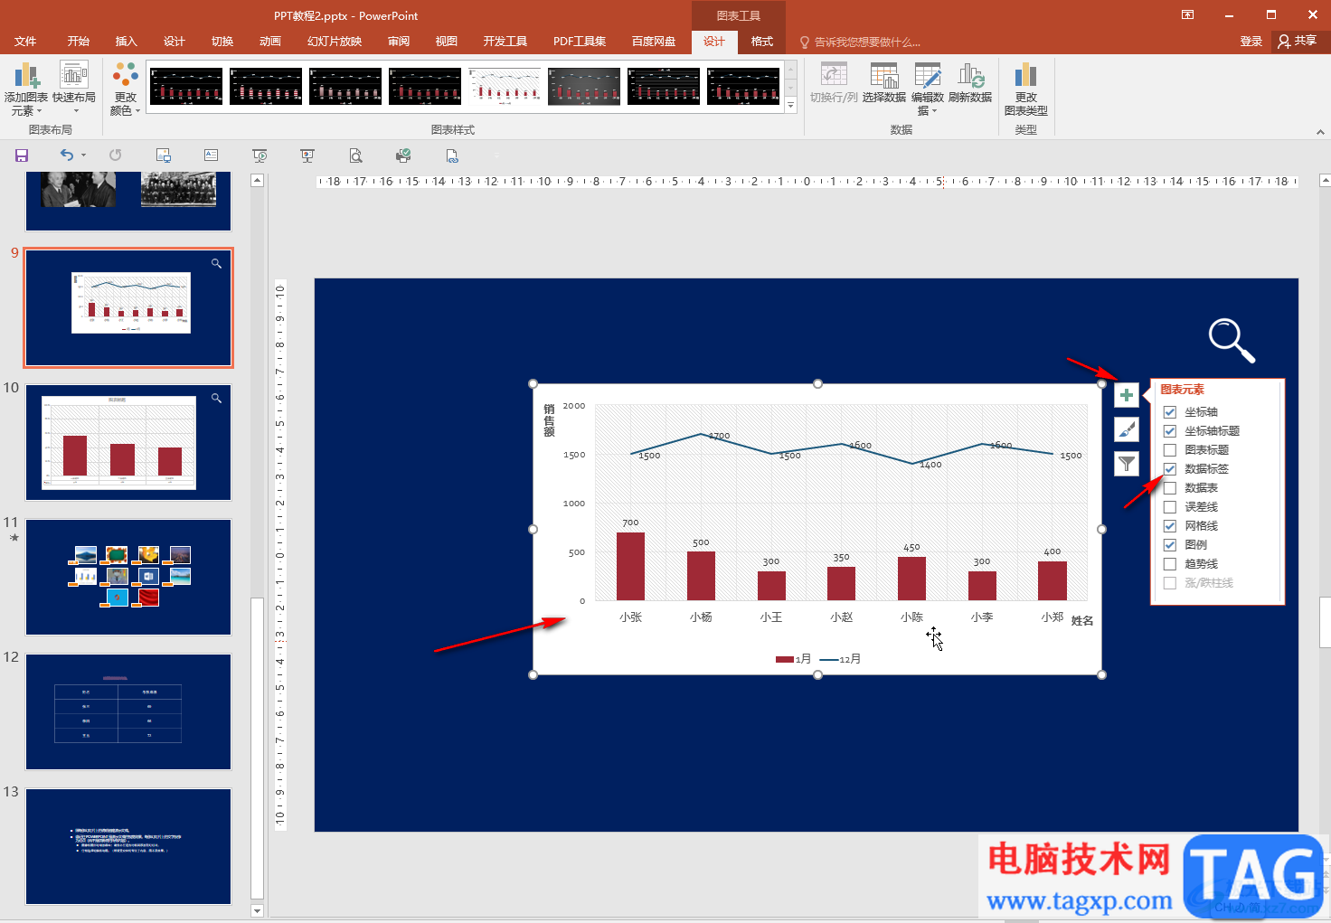
Task: Click 更改图表类型 (Change Chart Type) icon
Action: tap(1025, 89)
